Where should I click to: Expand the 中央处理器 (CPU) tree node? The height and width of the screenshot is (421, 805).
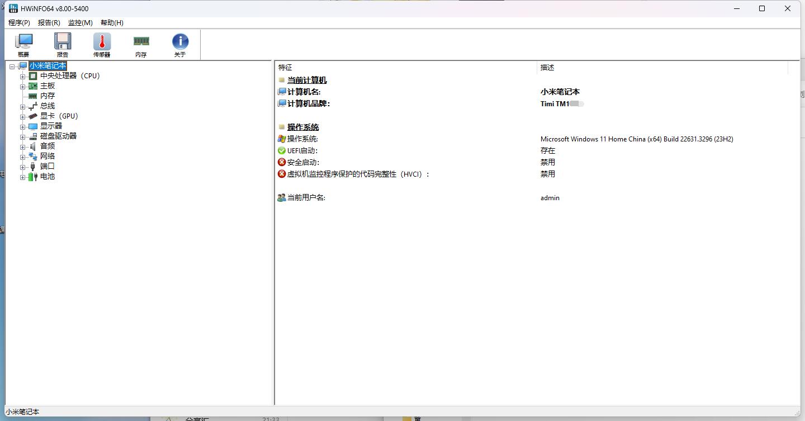pyautogui.click(x=23, y=76)
